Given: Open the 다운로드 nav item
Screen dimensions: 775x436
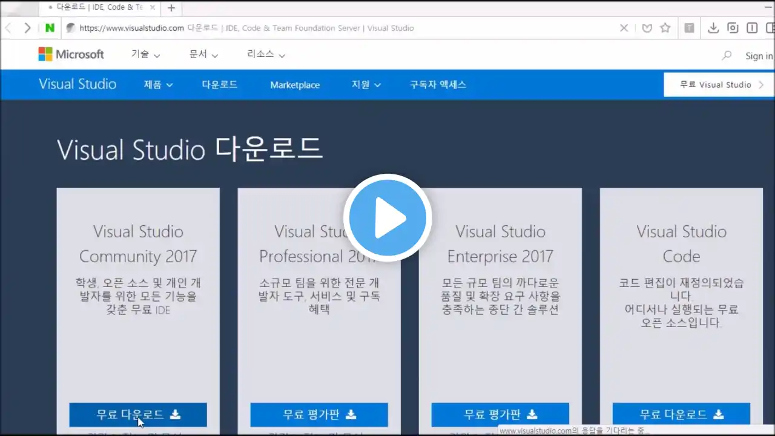Looking at the screenshot, I should 220,85.
